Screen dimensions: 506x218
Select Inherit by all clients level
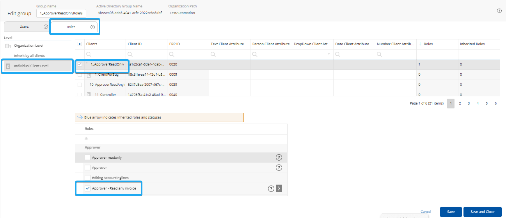click(x=29, y=56)
